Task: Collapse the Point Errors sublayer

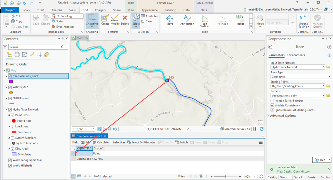Action: [x=9, y=115]
